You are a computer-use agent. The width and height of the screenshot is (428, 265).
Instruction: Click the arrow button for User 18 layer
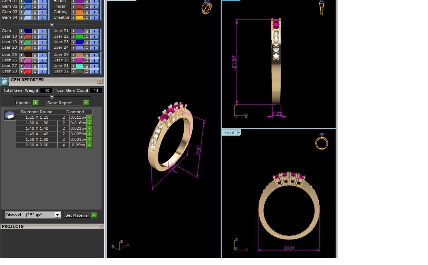coord(21,37)
